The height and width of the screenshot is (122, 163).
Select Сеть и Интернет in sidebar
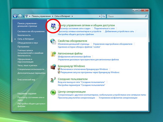coord(26,39)
